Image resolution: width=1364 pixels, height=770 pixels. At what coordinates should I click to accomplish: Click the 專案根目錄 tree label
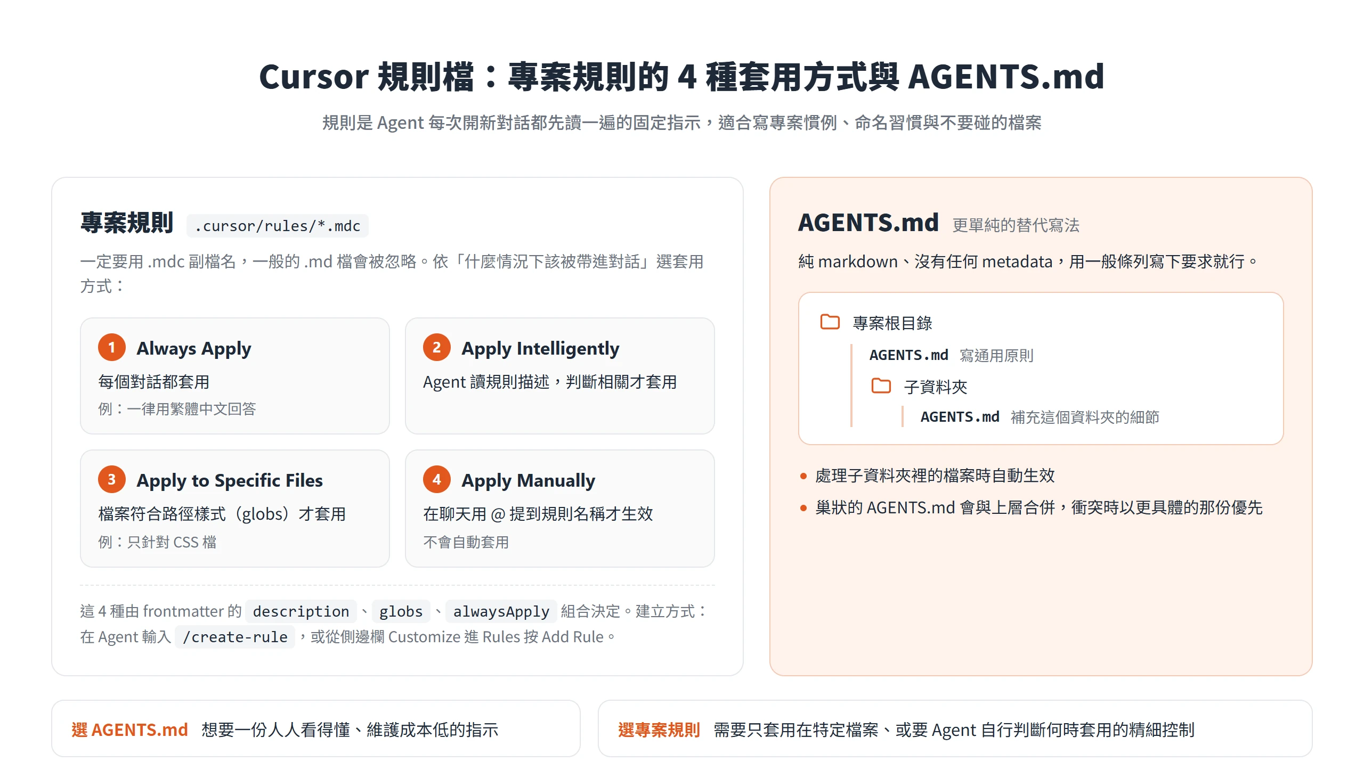(892, 323)
